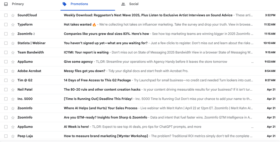Check the Peep Laja email box

pyautogui.click(x=6, y=136)
